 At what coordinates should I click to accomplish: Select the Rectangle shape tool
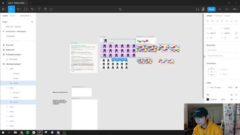(x=25, y=9)
